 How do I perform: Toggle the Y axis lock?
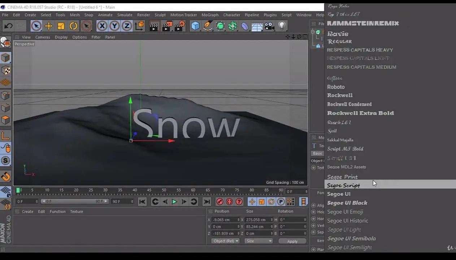pos(114,26)
